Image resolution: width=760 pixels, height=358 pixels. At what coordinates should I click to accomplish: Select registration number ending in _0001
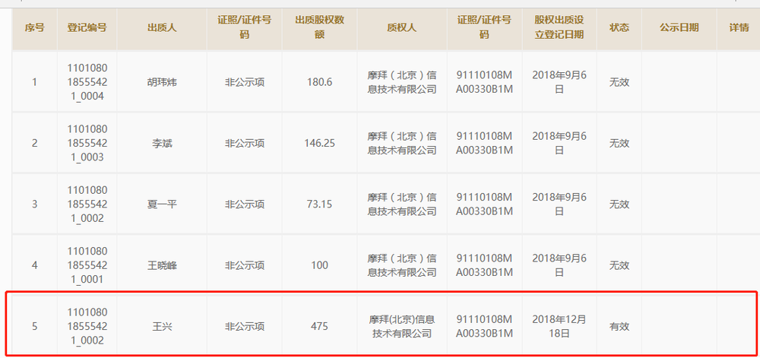coord(87,265)
